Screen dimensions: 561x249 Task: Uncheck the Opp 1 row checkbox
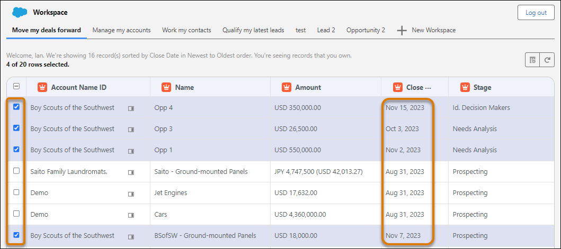point(16,149)
